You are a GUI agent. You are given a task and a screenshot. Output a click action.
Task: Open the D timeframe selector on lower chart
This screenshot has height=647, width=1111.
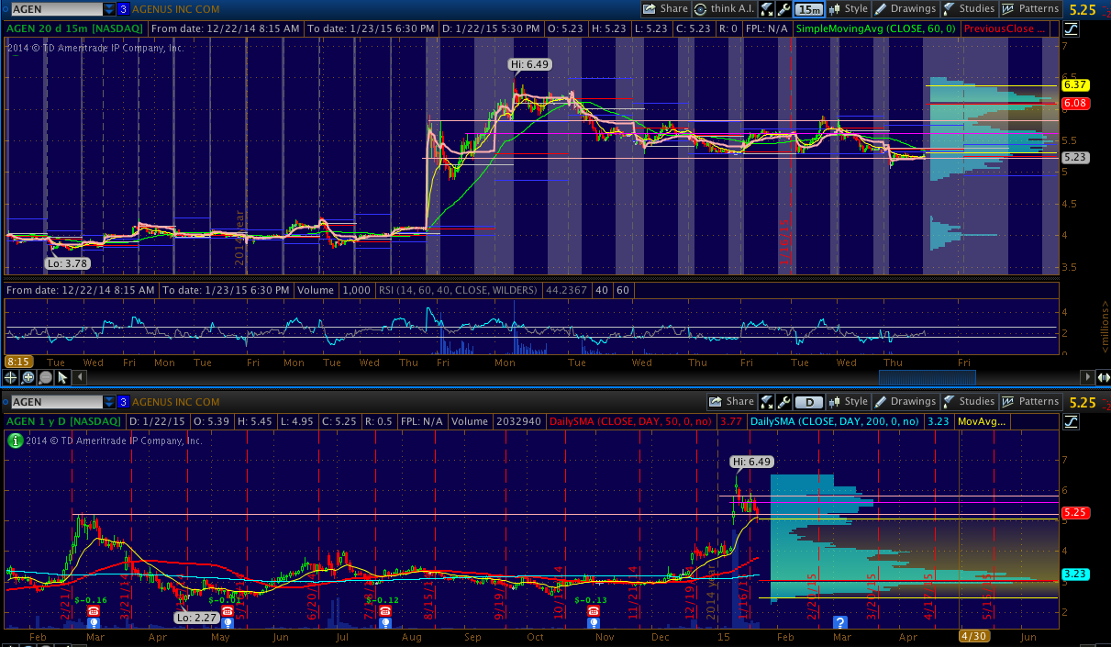point(808,402)
